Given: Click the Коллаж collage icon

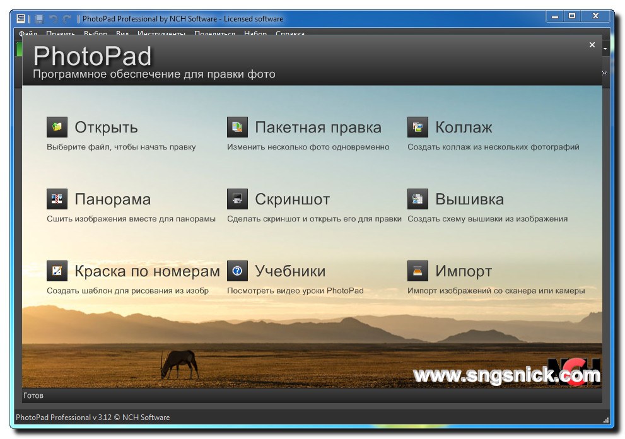Looking at the screenshot, I should tap(418, 127).
